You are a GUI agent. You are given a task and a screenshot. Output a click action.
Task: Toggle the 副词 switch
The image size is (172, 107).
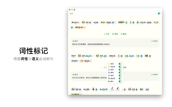[120, 72]
